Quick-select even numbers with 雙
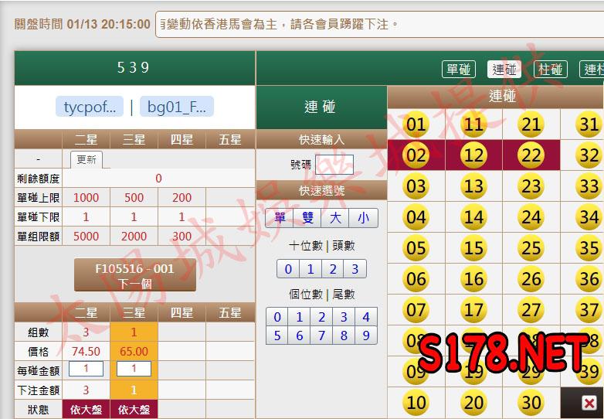 click(x=307, y=218)
